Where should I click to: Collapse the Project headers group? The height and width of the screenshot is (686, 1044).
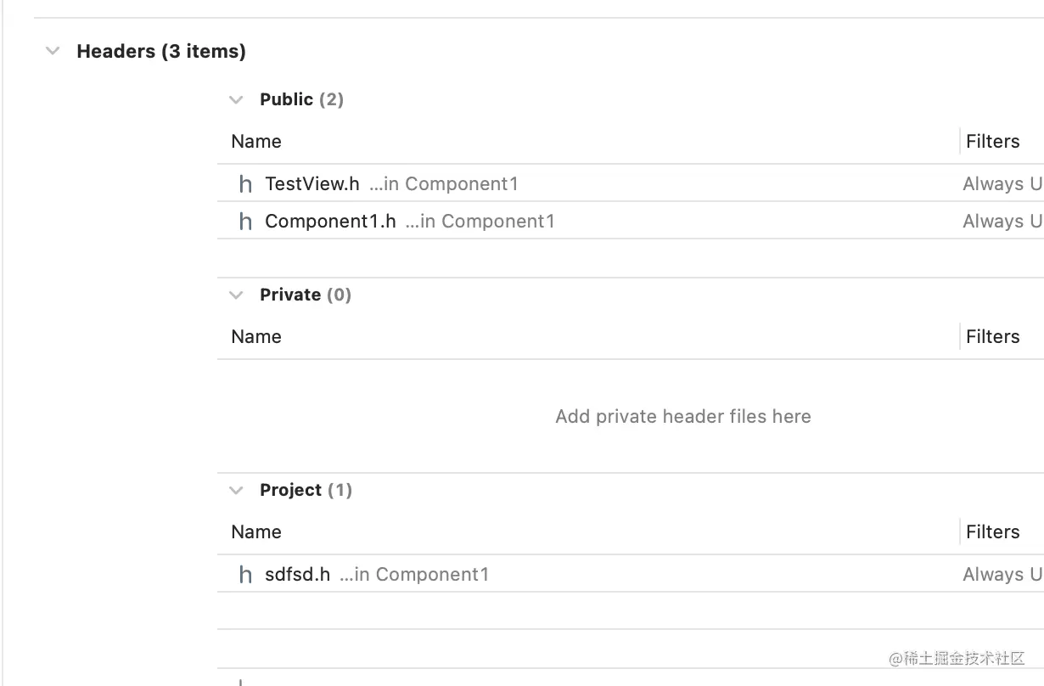[236, 490]
